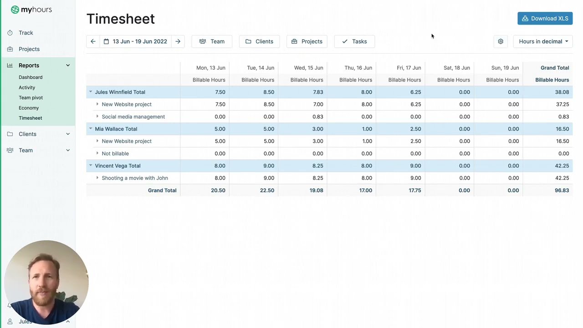Collapse the Mia Wallace Total row

pyautogui.click(x=91, y=128)
